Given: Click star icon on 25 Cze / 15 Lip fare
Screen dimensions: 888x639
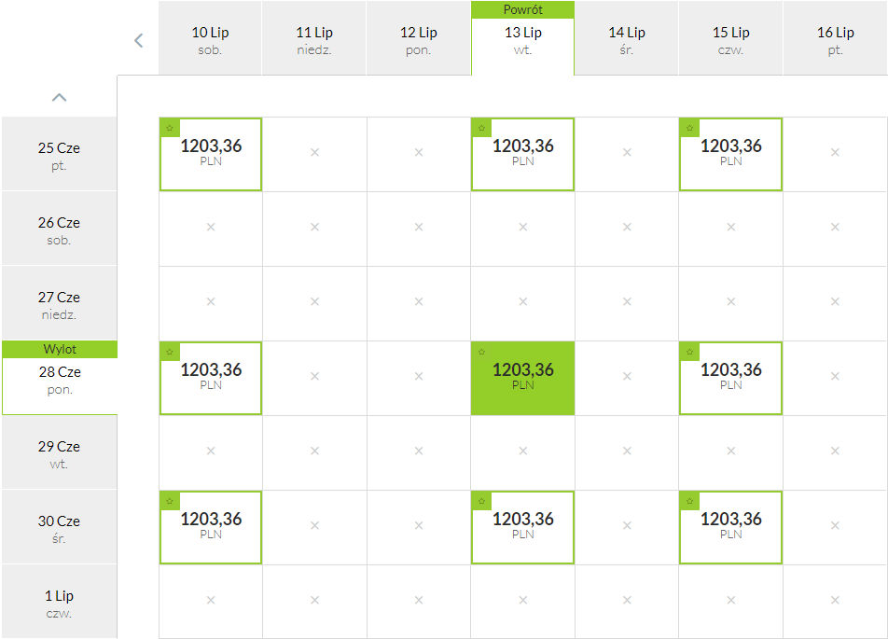Looking at the screenshot, I should coord(690,128).
